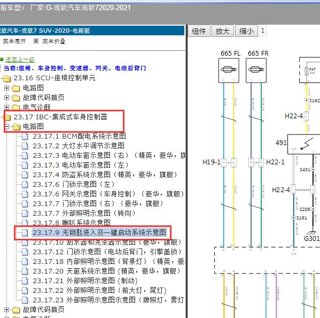Viewport: 320px width, 318px height.
Task: Click the H19-1 connector label
Action: tap(211, 162)
